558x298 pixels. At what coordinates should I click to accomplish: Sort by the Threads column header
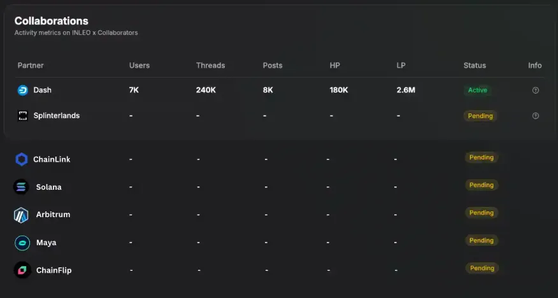pyautogui.click(x=210, y=66)
